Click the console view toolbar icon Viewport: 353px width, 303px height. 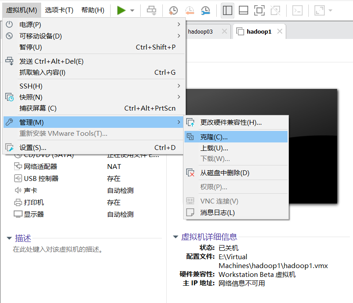coord(297,10)
